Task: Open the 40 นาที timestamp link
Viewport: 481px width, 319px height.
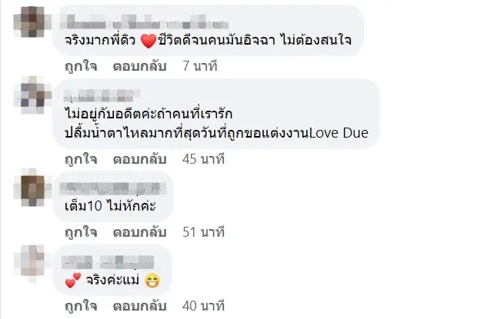Action: point(202,305)
